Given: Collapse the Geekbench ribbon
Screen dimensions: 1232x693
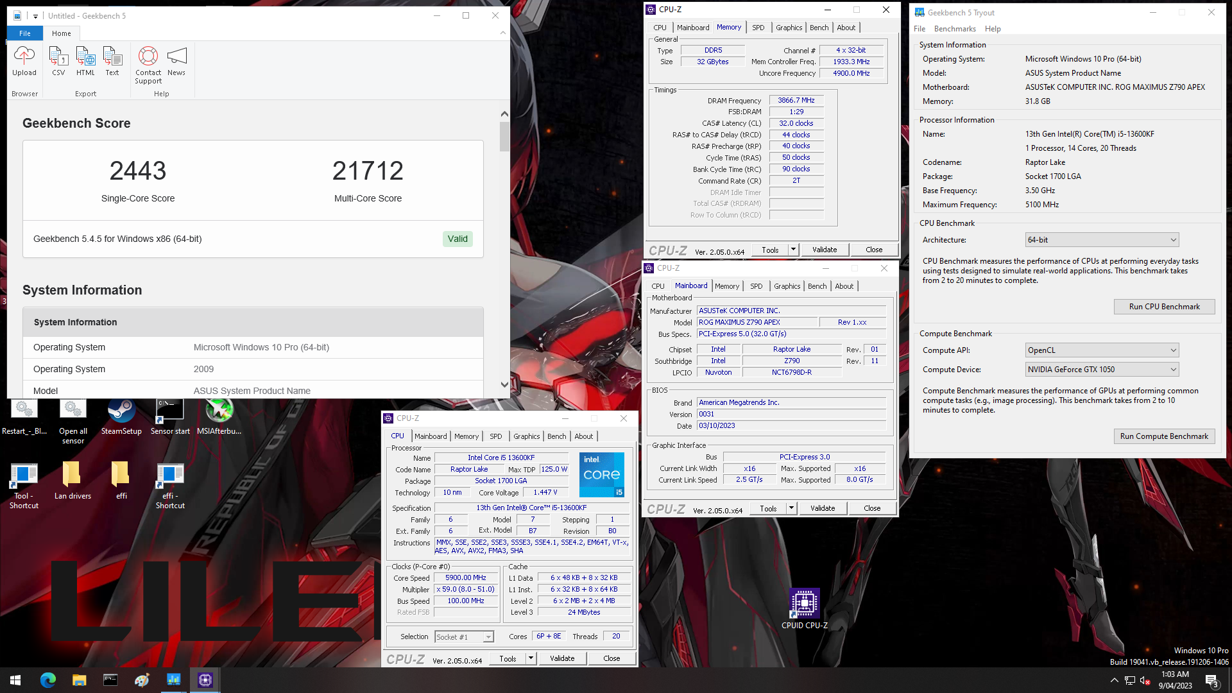Looking at the screenshot, I should 502,33.
